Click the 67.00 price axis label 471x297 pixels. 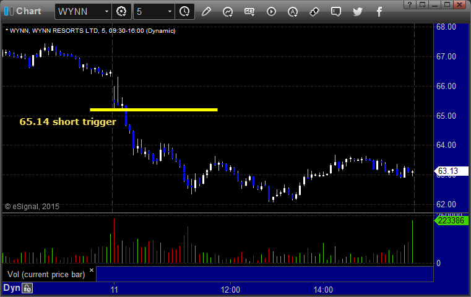coord(446,56)
